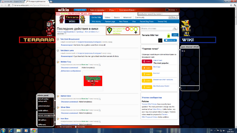Viewport: 237px width, 133px height.
Task: Click edit pencil icon beside Demon Bow
Action: (58, 96)
